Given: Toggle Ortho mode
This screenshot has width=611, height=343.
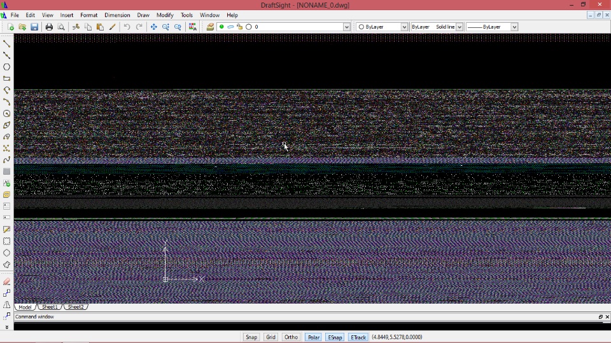Looking at the screenshot, I should point(291,337).
